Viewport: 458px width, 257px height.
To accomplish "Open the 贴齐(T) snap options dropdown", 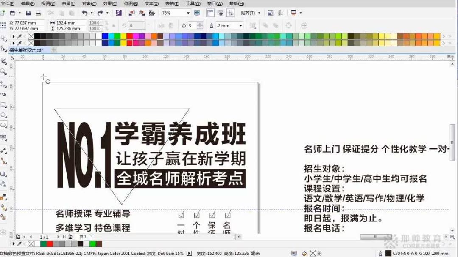I will [250, 13].
